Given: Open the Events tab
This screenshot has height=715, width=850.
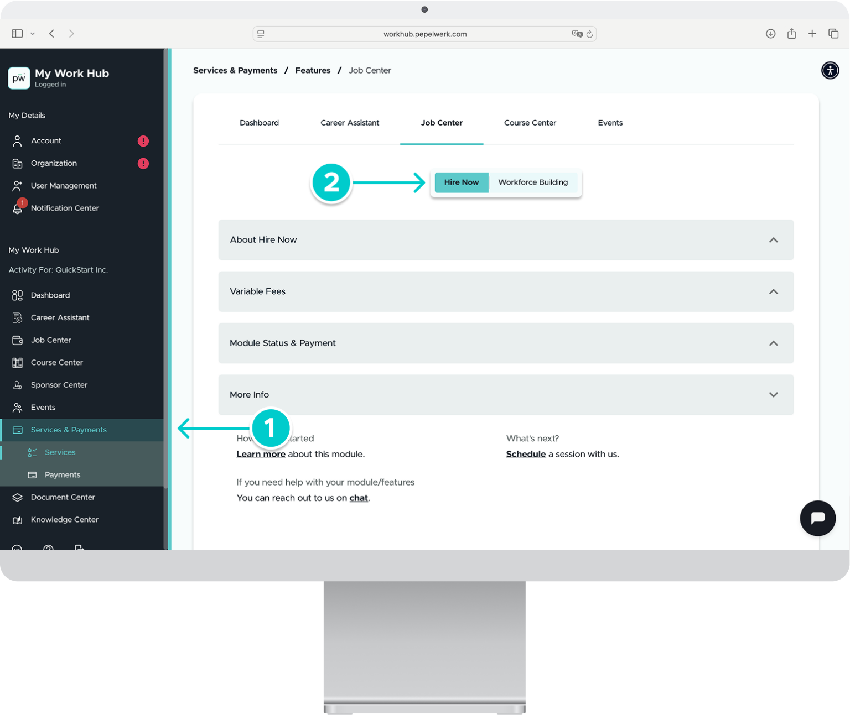Looking at the screenshot, I should click(x=610, y=123).
